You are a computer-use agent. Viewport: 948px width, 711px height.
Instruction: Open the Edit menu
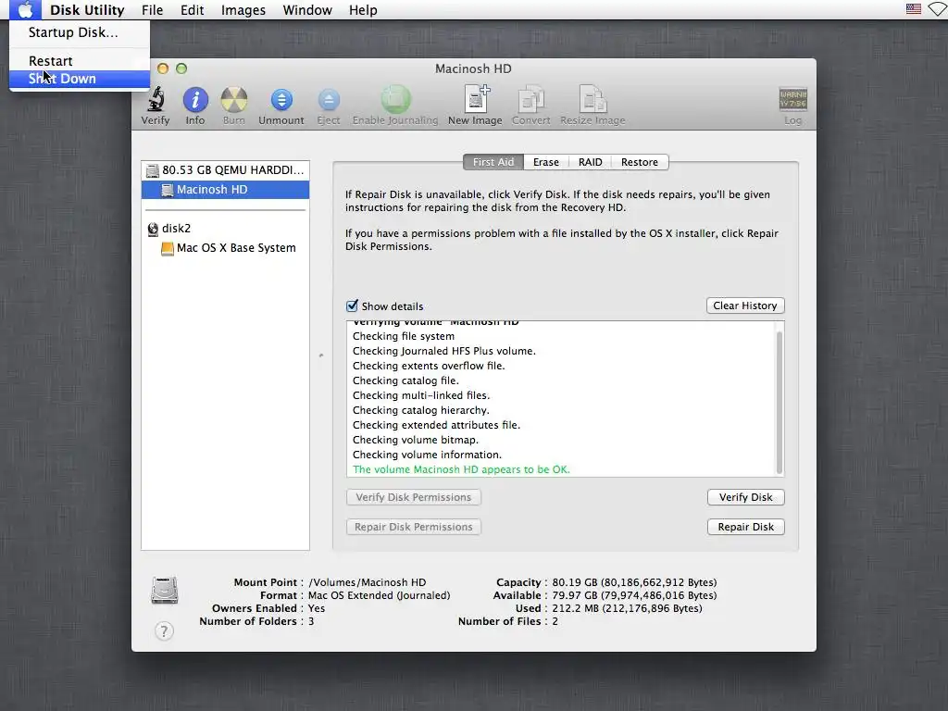193,9
